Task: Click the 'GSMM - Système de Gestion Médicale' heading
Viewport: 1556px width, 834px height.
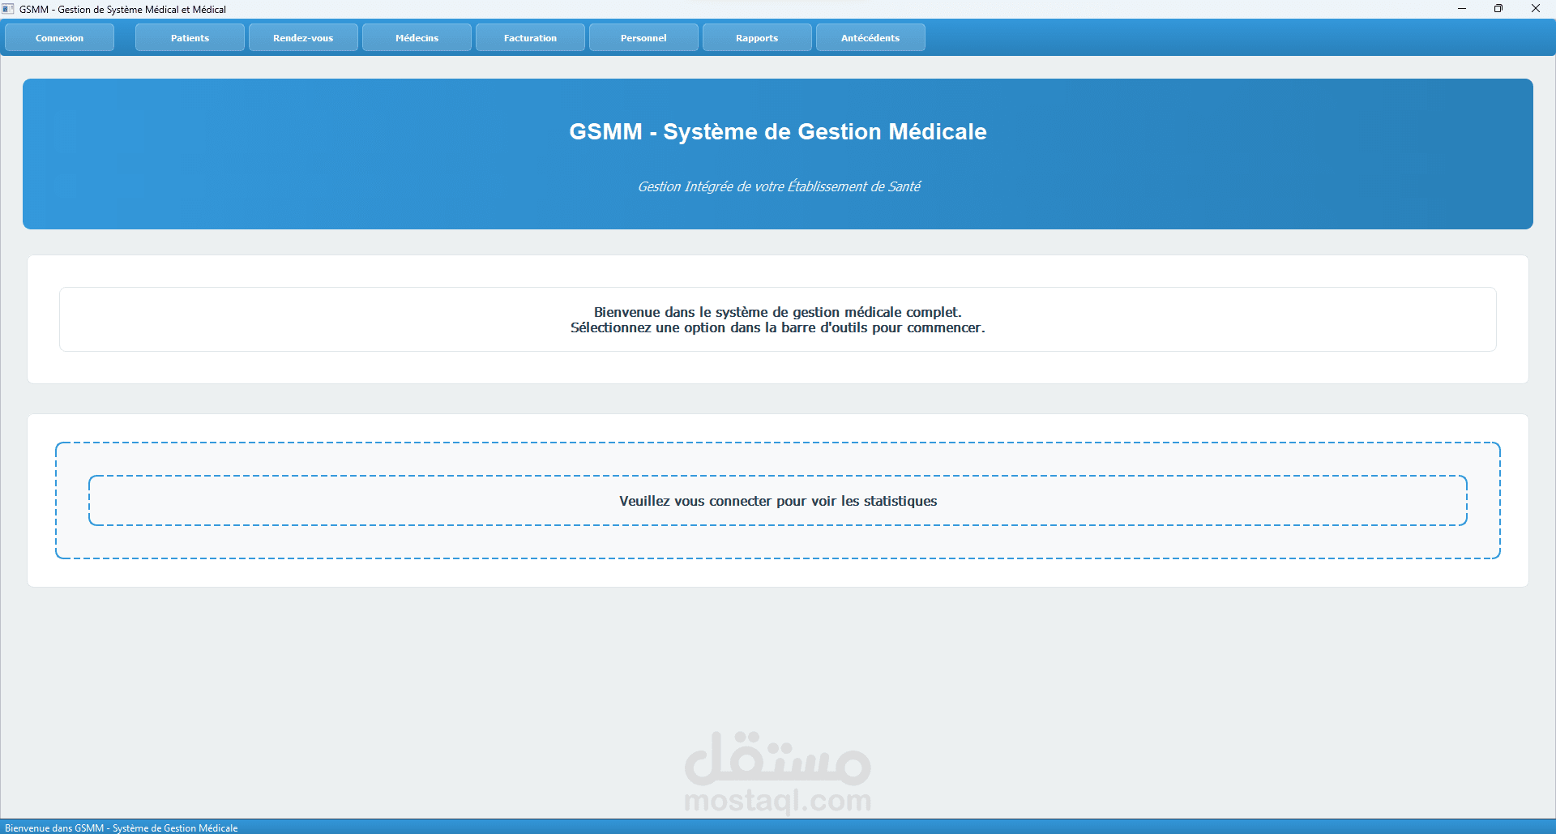Action: (x=778, y=131)
